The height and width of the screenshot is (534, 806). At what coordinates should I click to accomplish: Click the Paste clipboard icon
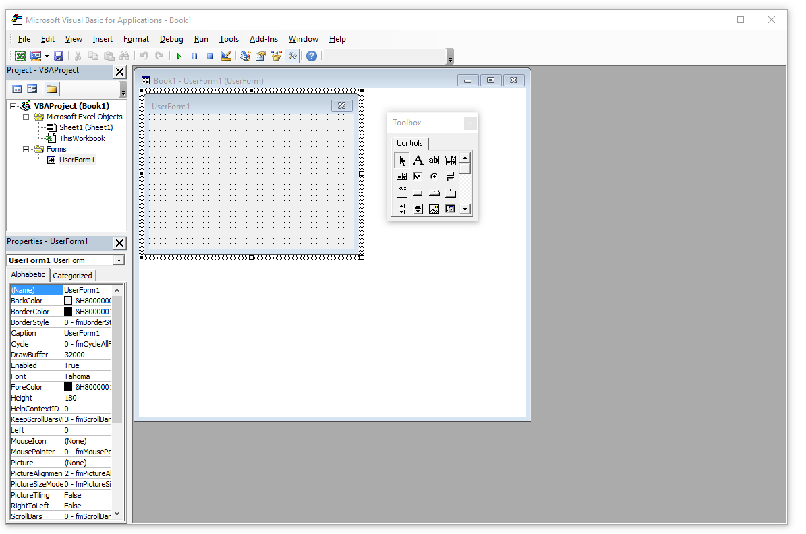click(x=109, y=56)
